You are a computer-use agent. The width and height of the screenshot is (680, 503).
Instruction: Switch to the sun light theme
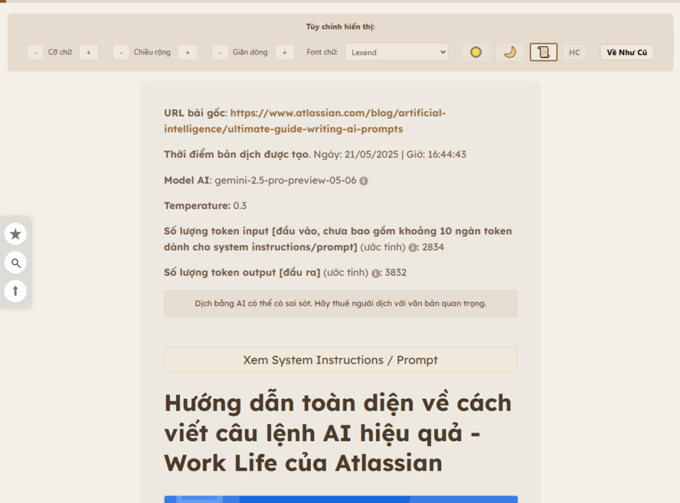pos(475,52)
